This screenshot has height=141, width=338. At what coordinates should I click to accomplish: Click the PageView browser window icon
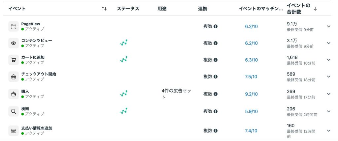(x=13, y=26)
